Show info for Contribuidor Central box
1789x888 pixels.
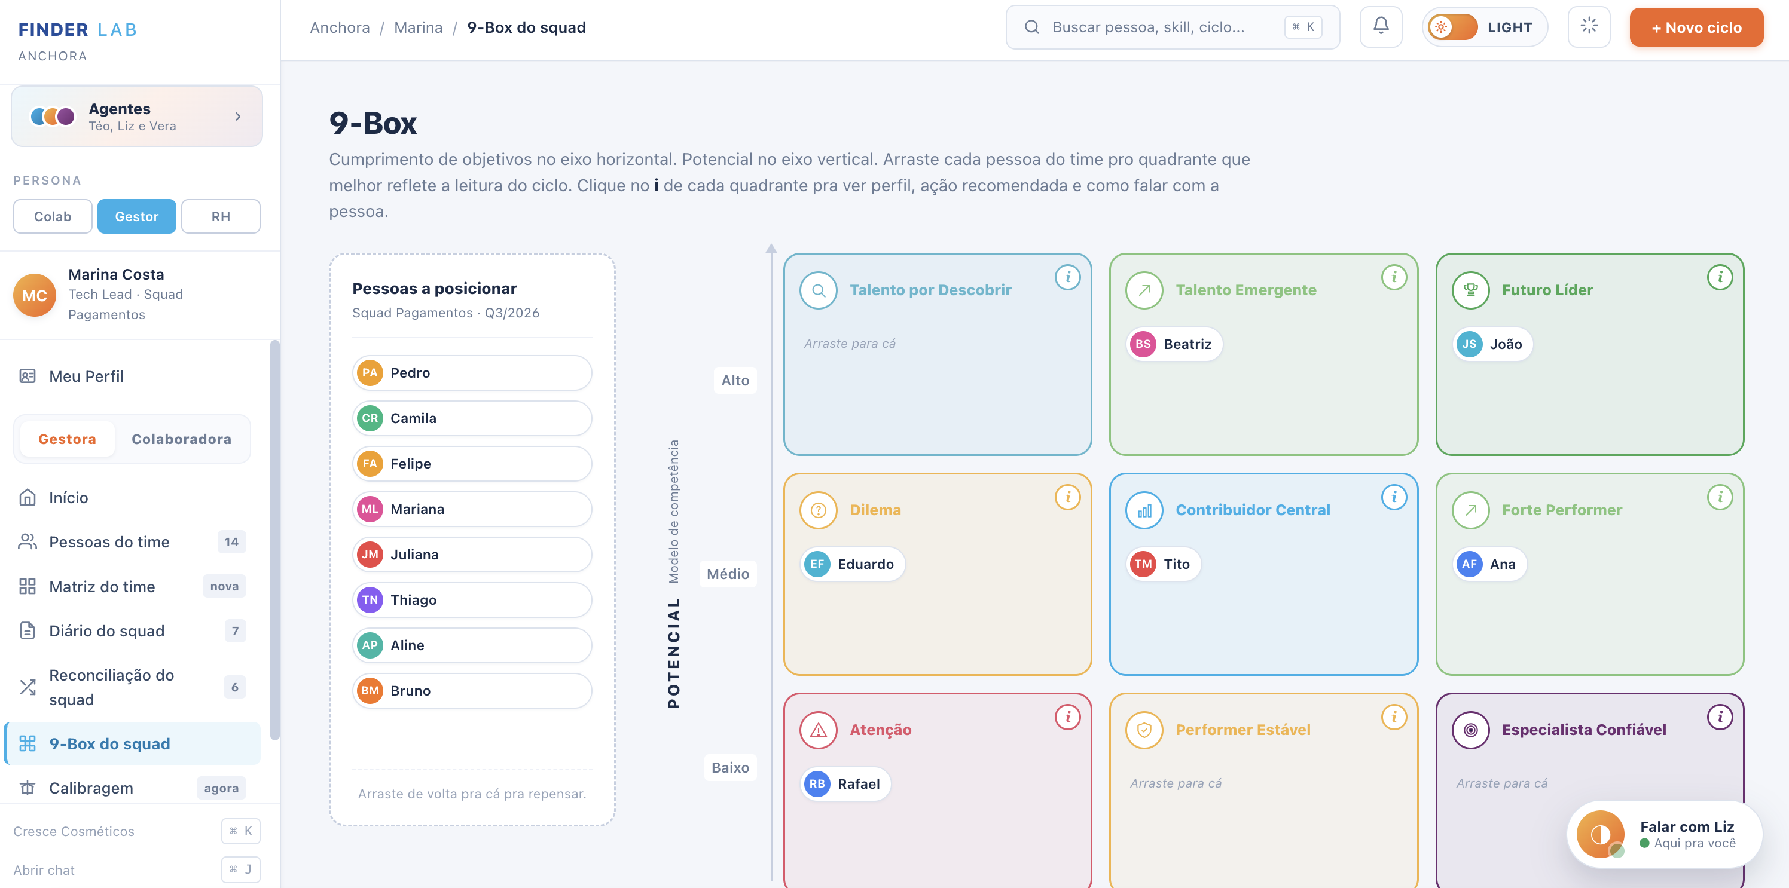click(x=1393, y=497)
